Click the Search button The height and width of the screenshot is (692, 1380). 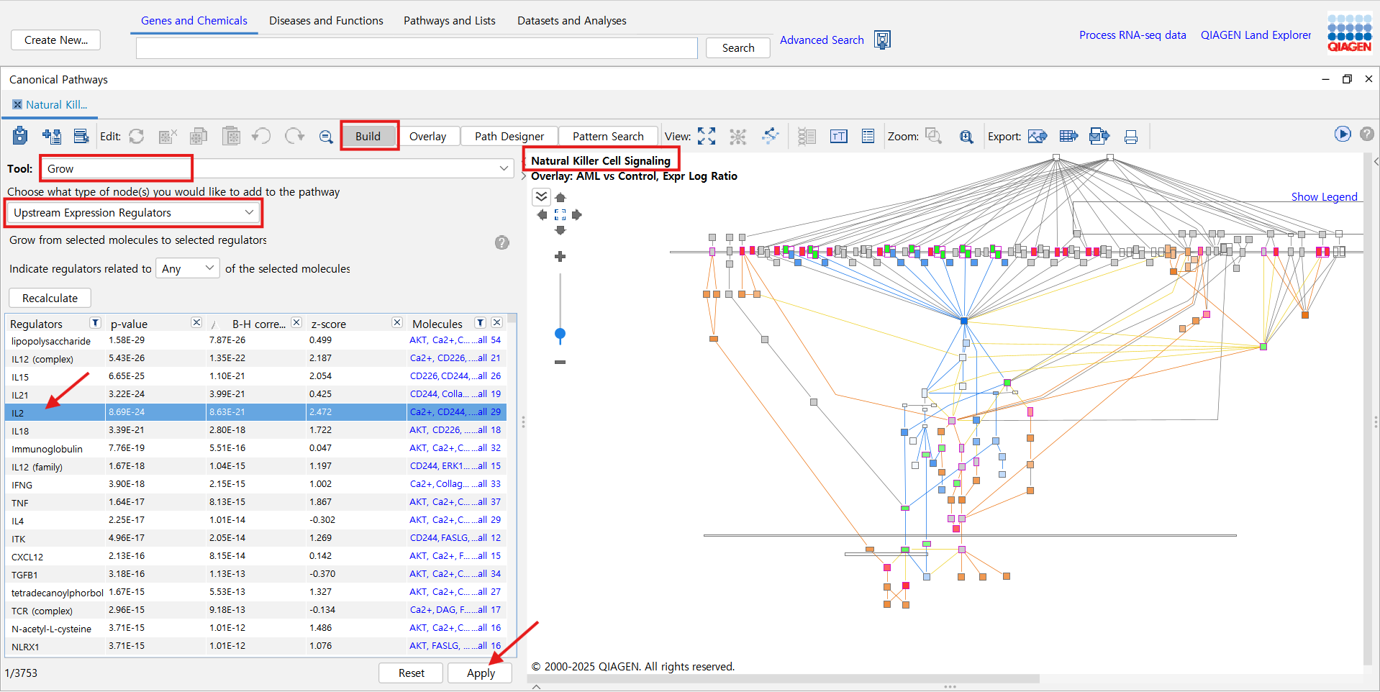738,47
